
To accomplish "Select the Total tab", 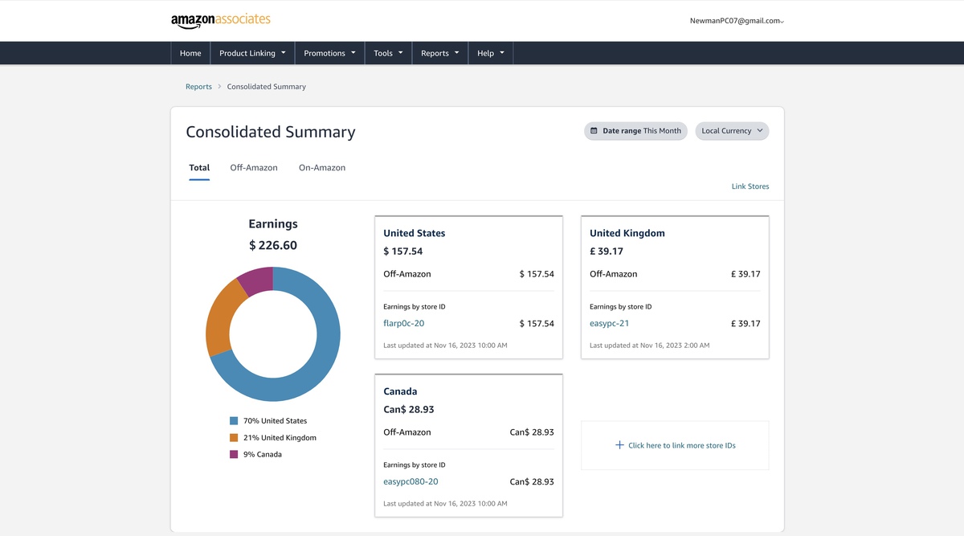I will [199, 168].
